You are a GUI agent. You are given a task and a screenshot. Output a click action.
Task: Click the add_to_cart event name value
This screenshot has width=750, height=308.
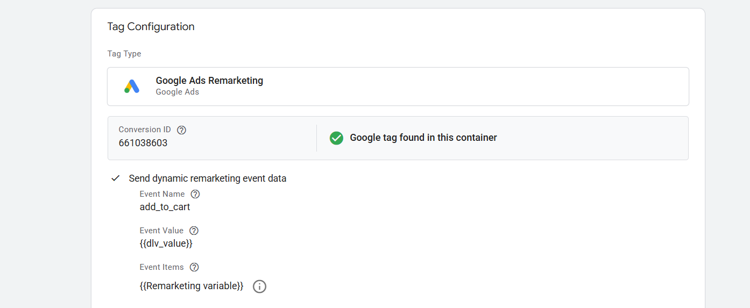pyautogui.click(x=165, y=207)
